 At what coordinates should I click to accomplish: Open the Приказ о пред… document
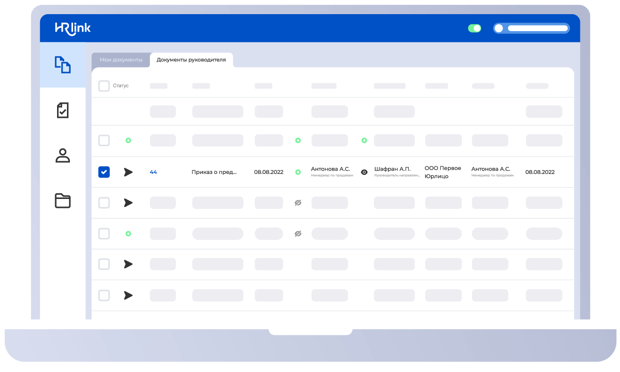click(x=215, y=172)
